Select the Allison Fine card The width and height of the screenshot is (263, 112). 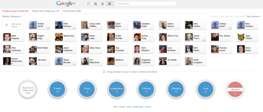click(169, 37)
